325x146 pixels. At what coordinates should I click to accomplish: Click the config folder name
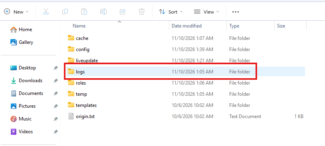click(x=83, y=49)
